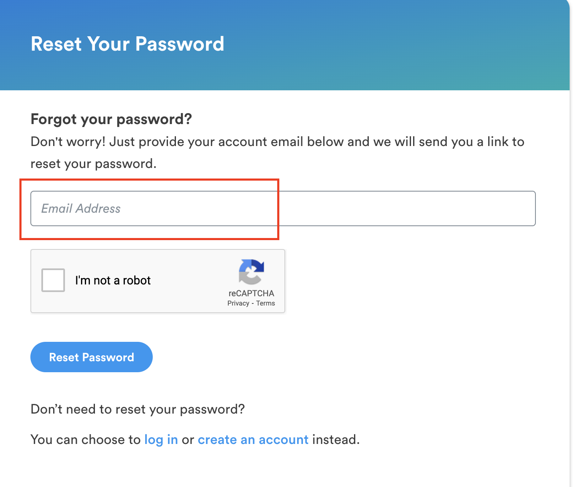The width and height of the screenshot is (573, 487).
Task: Click the "I'm not a robot" label text
Action: click(113, 281)
